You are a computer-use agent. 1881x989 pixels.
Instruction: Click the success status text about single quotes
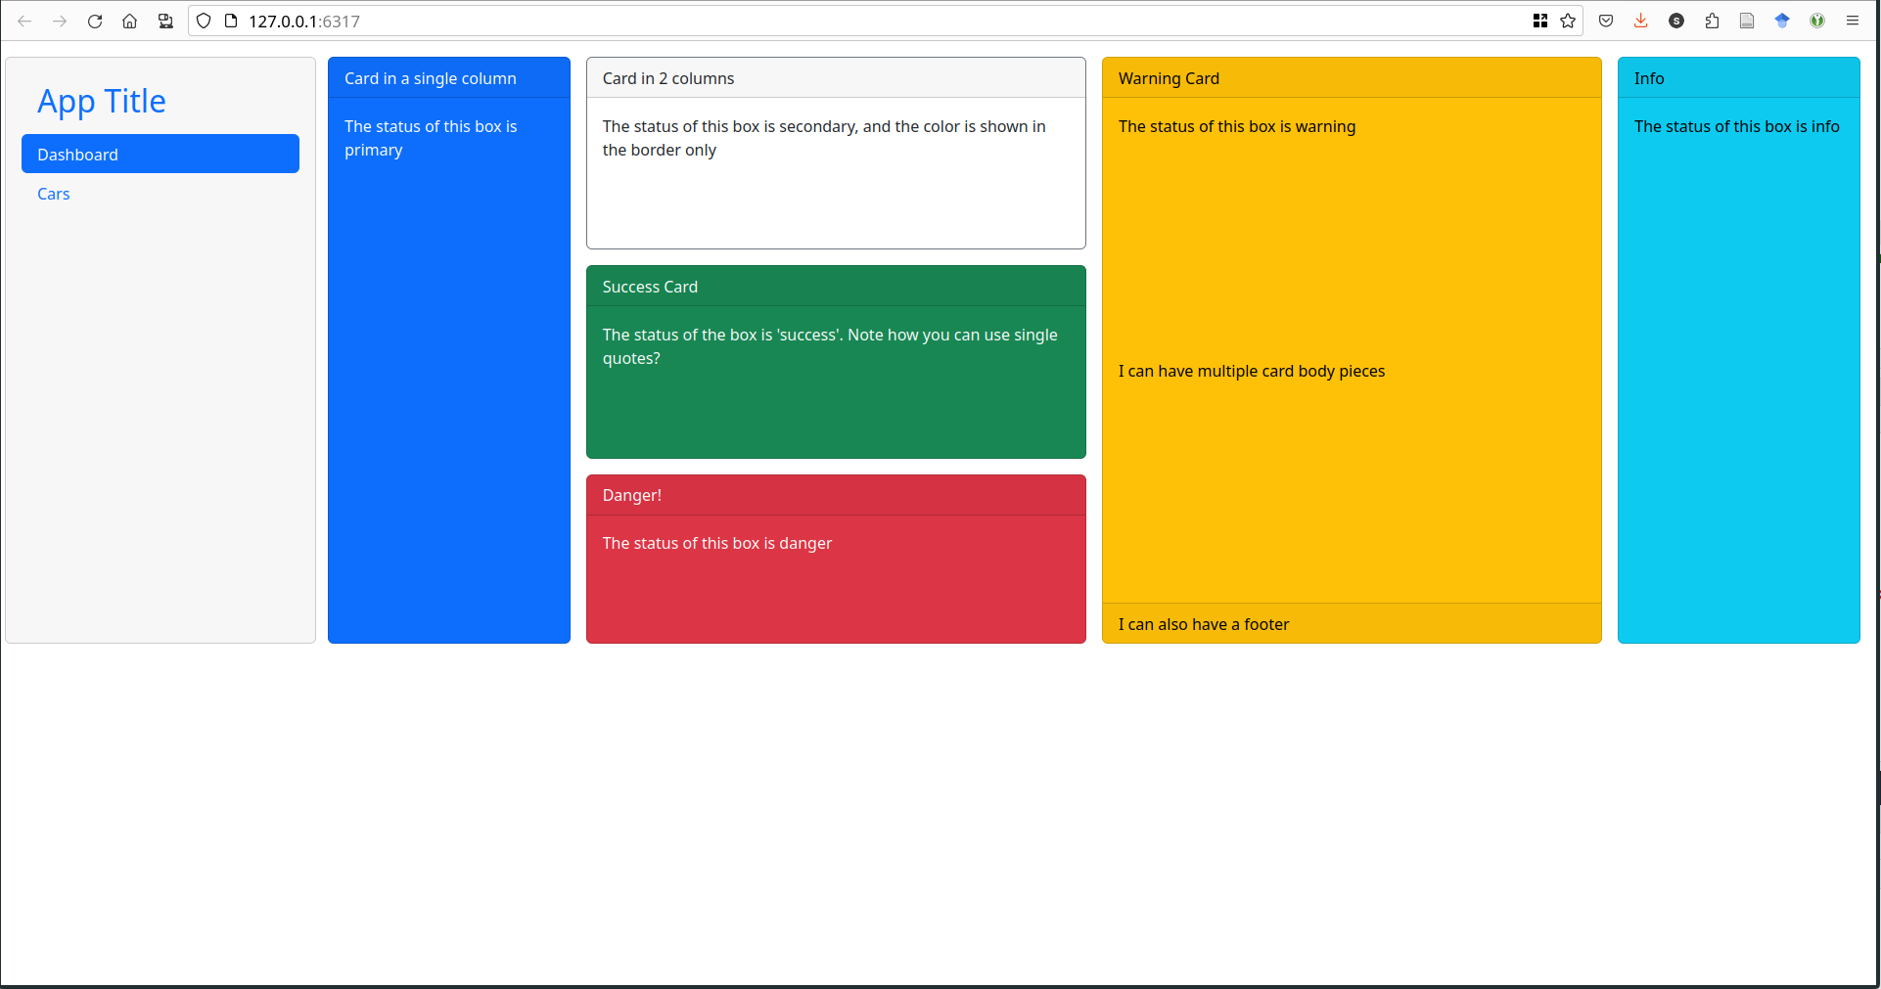[830, 346]
